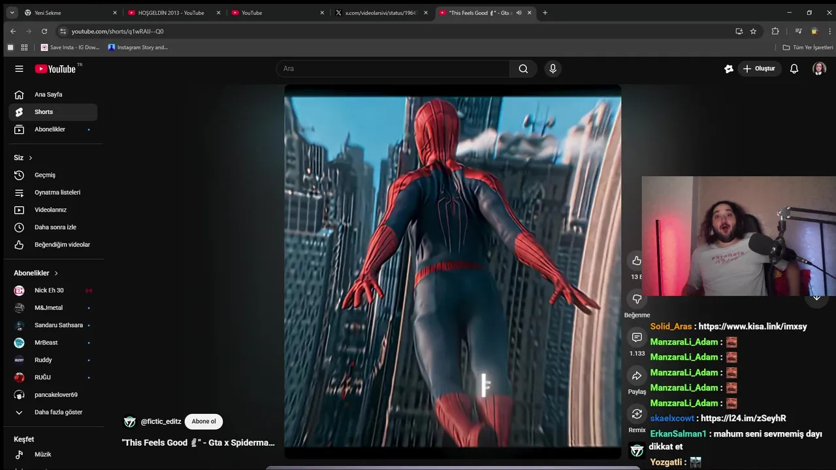Like the Short with thumbs up
Screen dimensions: 836x470
click(x=637, y=261)
